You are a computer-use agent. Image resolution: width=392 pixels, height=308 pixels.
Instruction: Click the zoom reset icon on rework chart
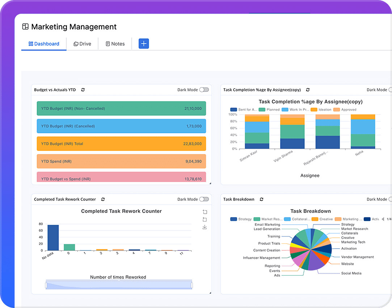pos(205,219)
